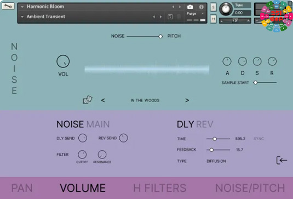Delete snapshot with the trash icon
This screenshot has width=293, height=199.
pyautogui.click(x=179, y=16)
